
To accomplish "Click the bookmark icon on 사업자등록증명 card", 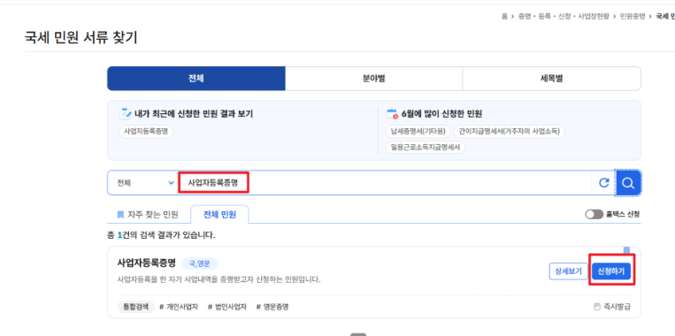I will pyautogui.click(x=626, y=251).
